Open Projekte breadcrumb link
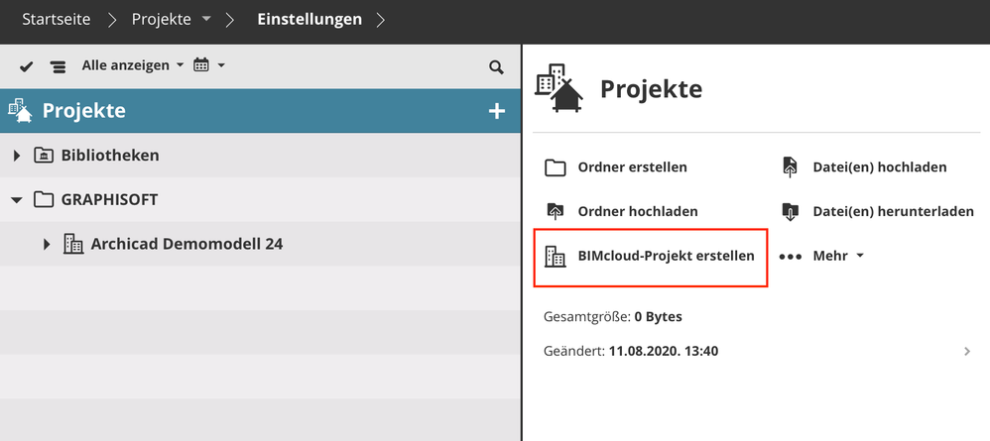This screenshot has height=441, width=990. [x=161, y=20]
